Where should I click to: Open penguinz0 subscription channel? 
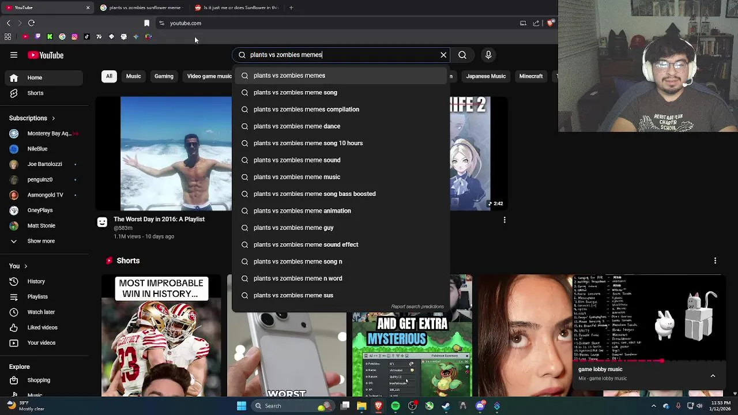click(44, 180)
